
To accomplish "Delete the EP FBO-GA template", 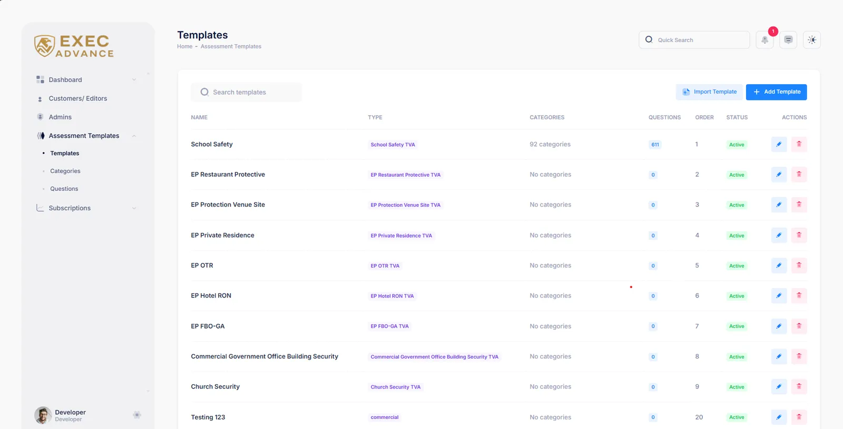I will coord(799,326).
